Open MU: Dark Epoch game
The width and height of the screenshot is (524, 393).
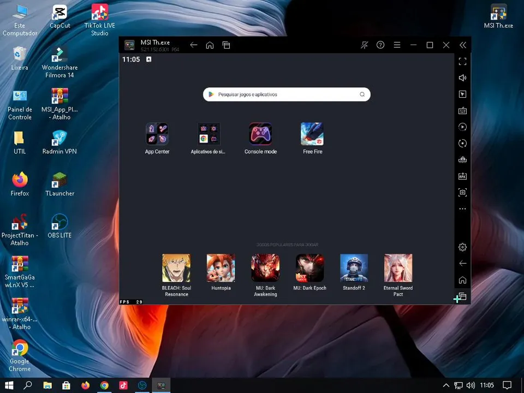pos(310,268)
